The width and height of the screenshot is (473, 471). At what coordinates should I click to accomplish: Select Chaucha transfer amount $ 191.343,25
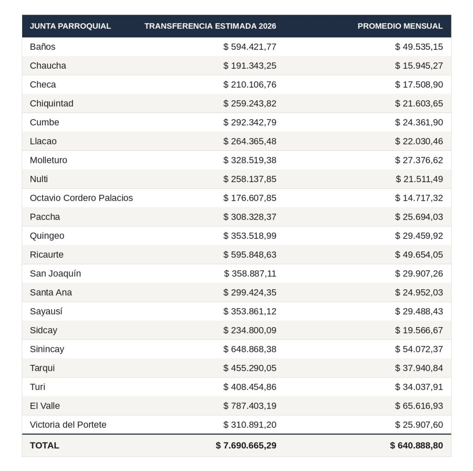(250, 66)
